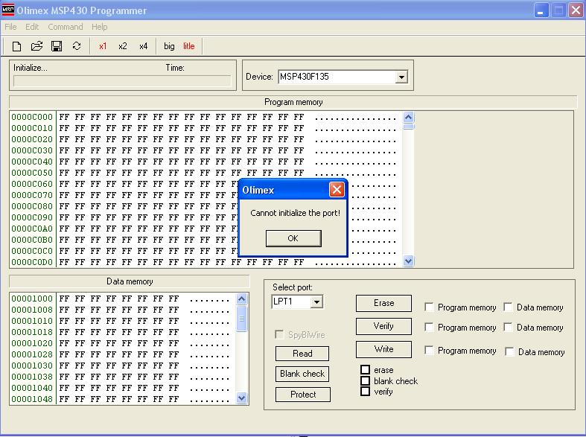The image size is (586, 437).
Task: Open the Help menu
Action: point(100,27)
